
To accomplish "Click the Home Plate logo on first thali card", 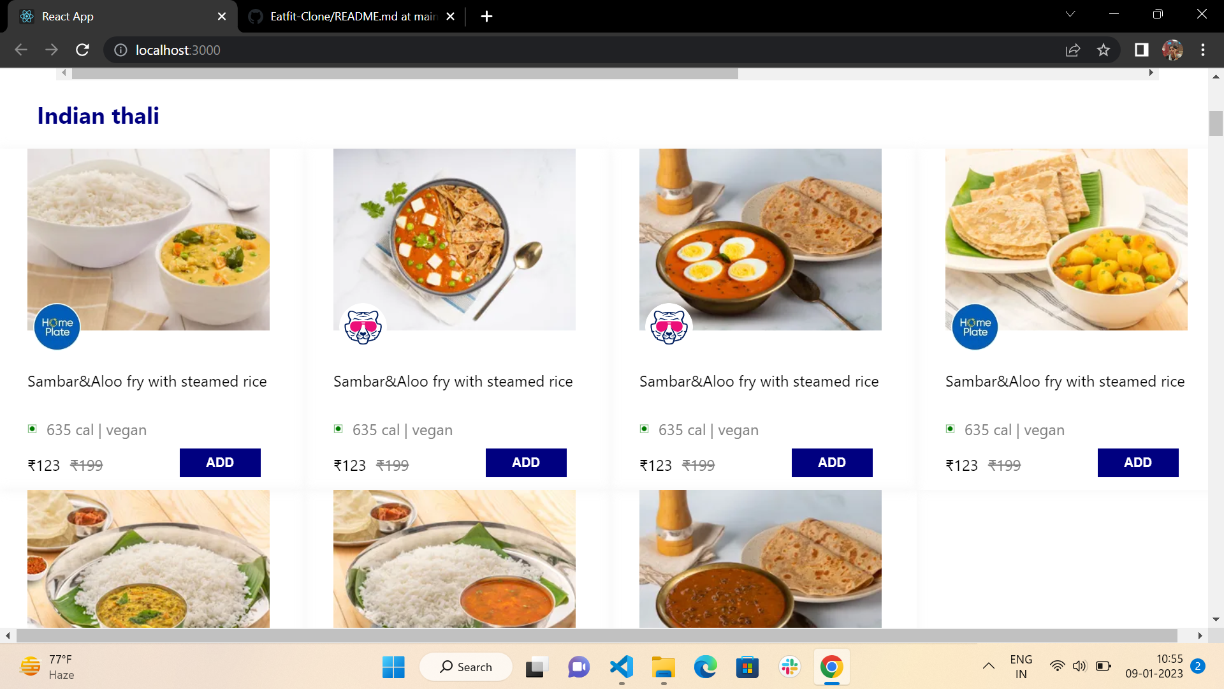I will pyautogui.click(x=56, y=327).
